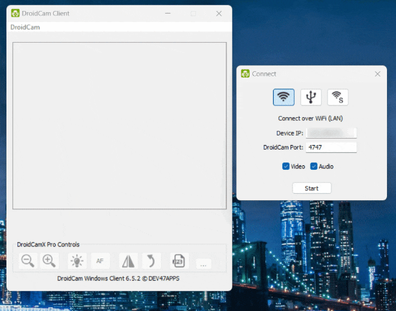
Task: Open the more options ellipsis button
Action: click(204, 264)
